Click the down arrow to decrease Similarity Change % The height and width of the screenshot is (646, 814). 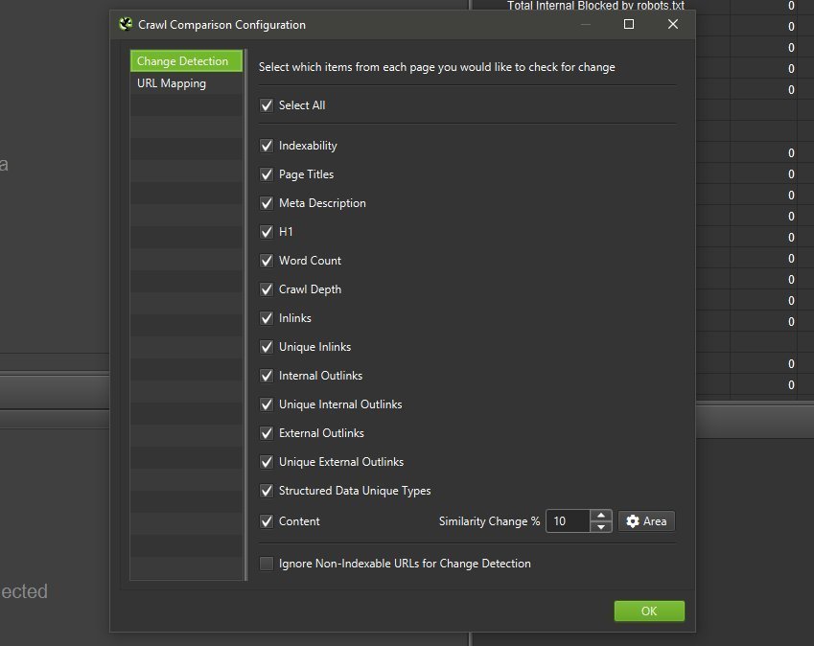click(602, 526)
